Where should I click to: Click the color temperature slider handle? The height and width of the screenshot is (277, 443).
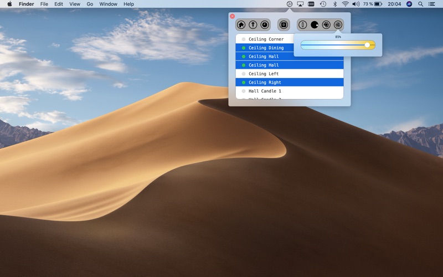(x=367, y=45)
